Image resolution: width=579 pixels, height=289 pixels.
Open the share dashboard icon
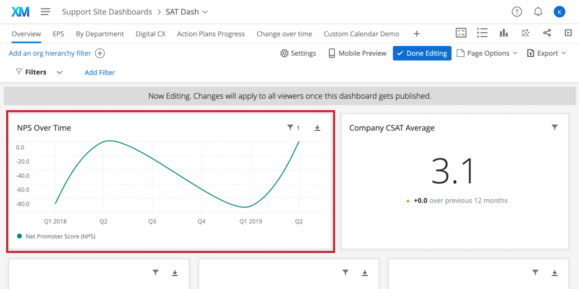tap(547, 33)
